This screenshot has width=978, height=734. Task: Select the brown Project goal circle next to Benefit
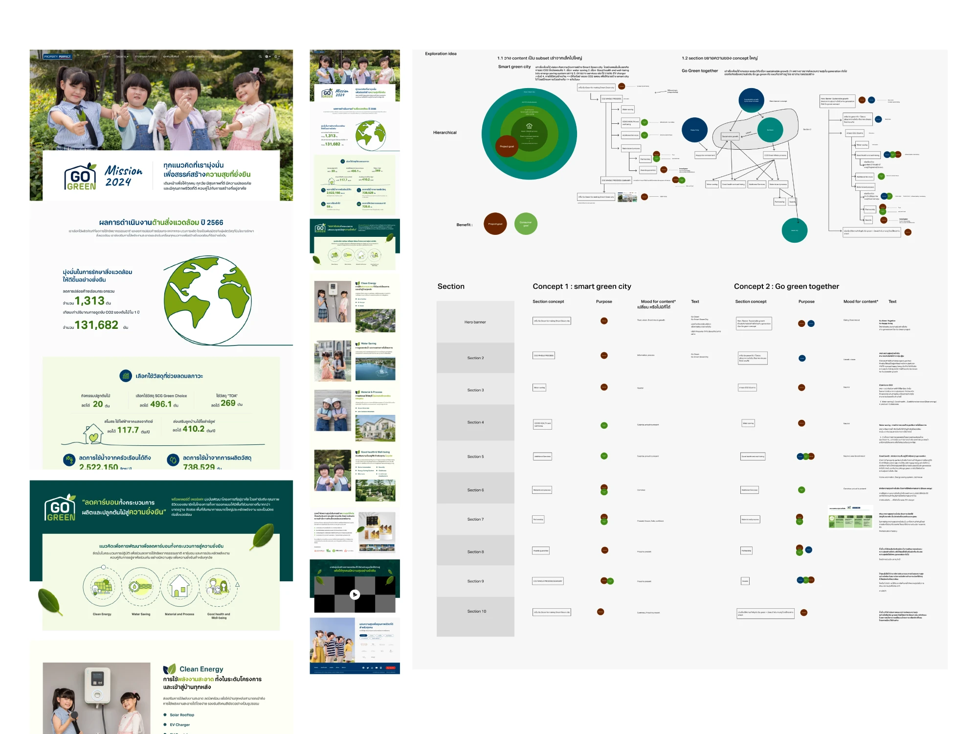click(495, 224)
